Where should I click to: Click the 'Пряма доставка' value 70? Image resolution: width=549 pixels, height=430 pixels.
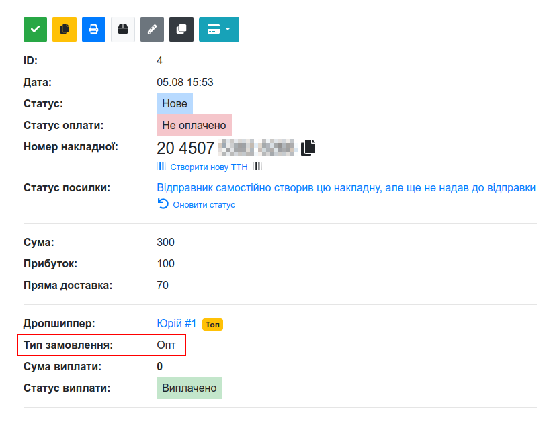163,285
